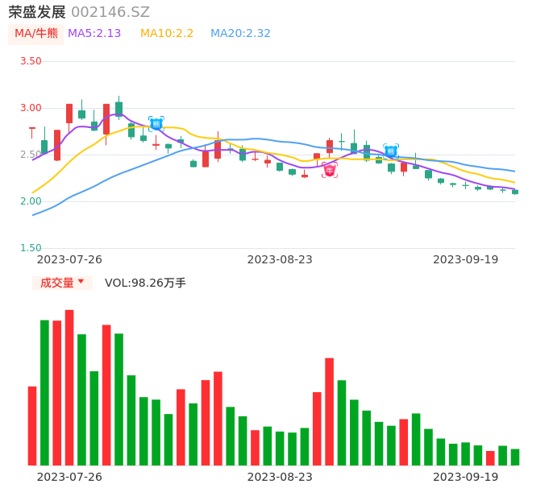
Task: Click the VOL:98.26万手 volume readout
Action: coord(145,283)
